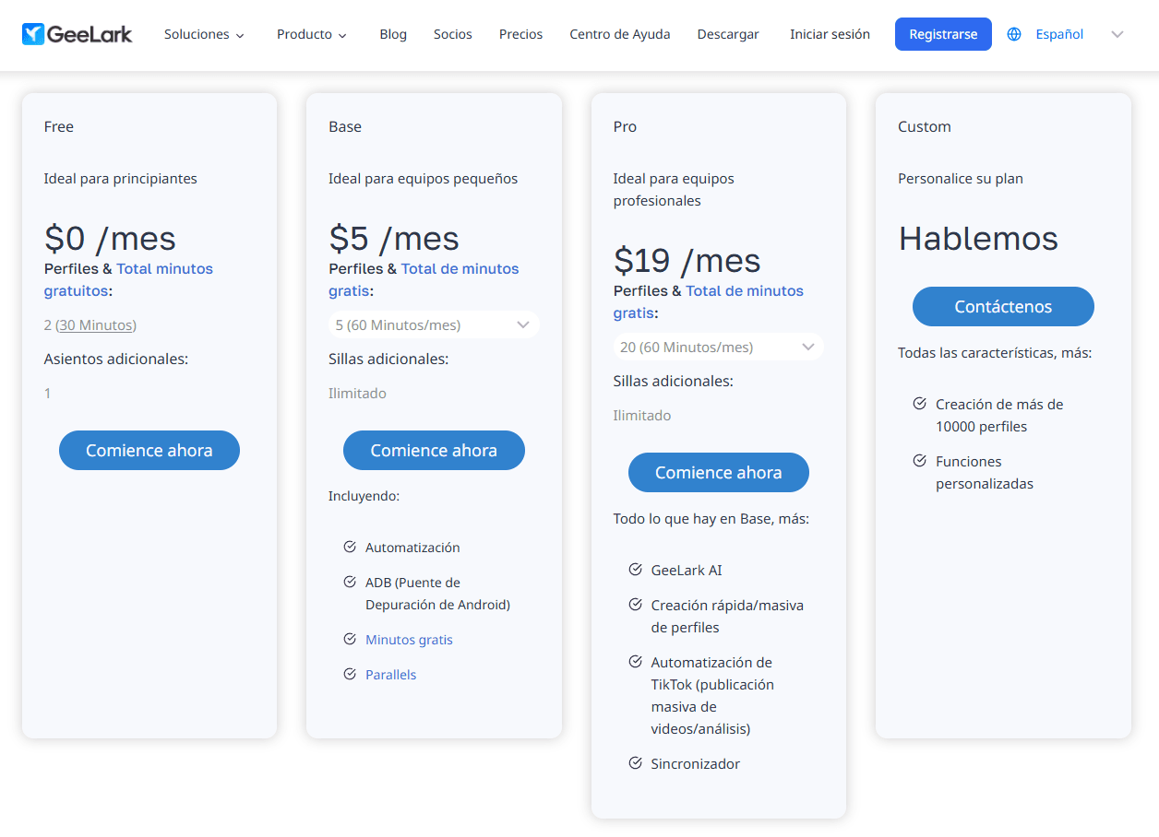Open Pro plan profiles dropdown
1159x837 pixels.
(x=717, y=348)
